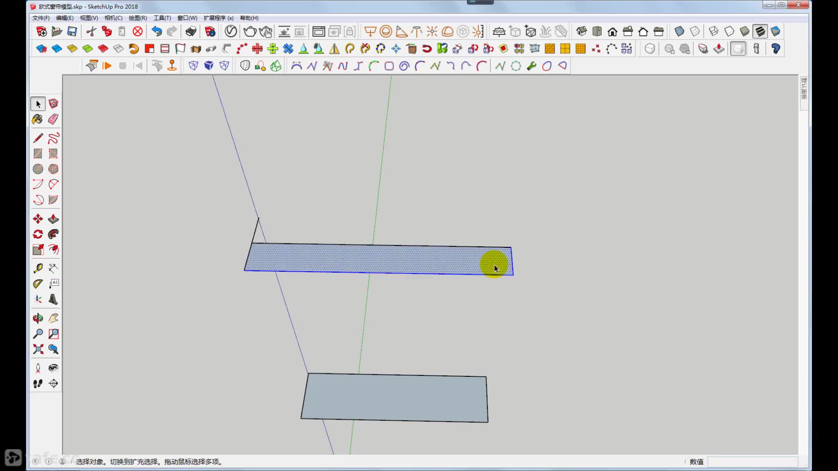Activate the Orbit camera tool

point(38,318)
